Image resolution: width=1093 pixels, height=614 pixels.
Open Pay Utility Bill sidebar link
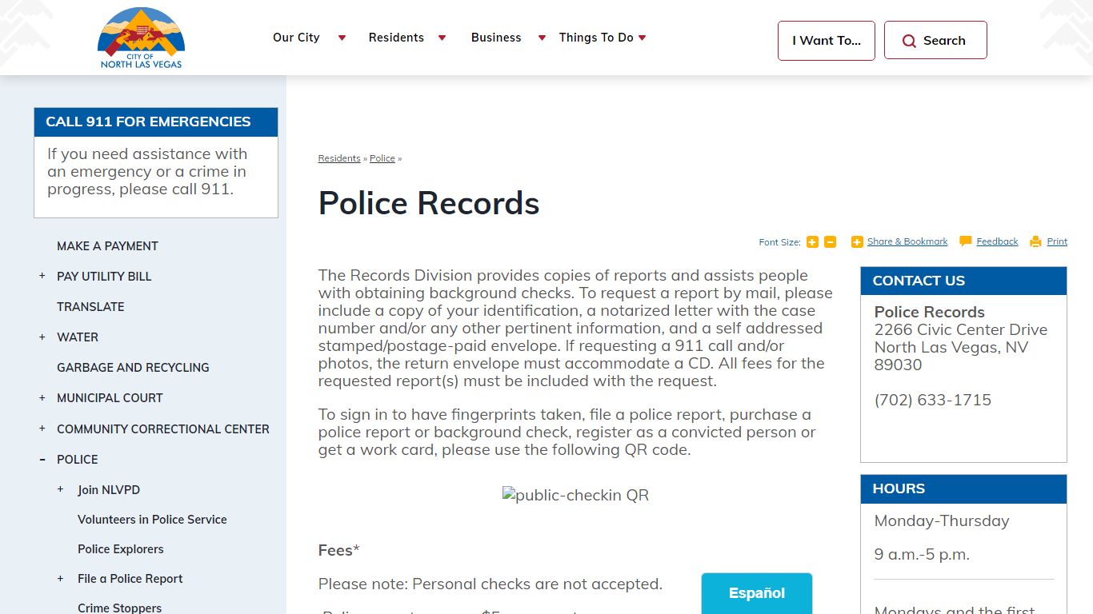(104, 277)
